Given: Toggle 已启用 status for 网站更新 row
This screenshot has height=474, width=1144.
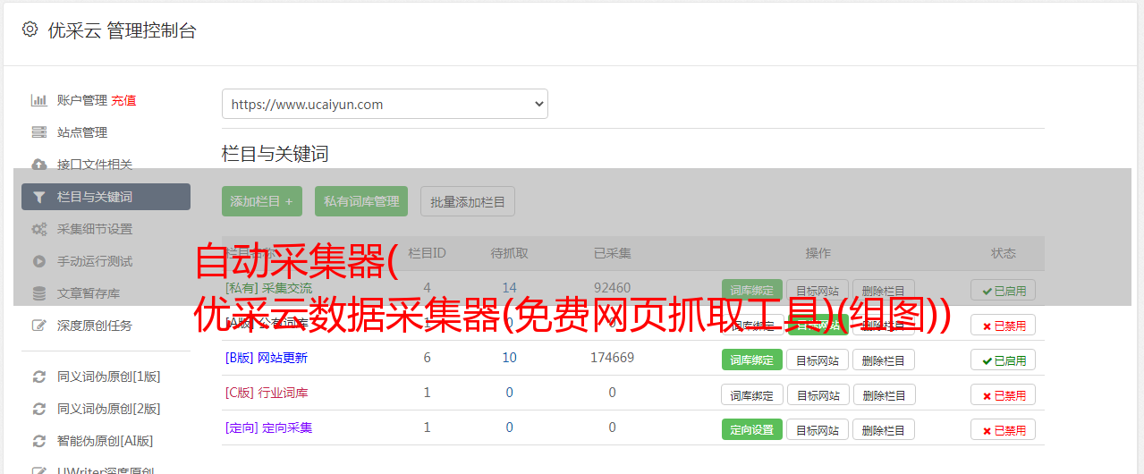Looking at the screenshot, I should pos(1003,360).
